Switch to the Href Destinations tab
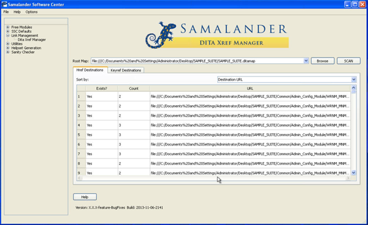Viewport: 368px width, 225px height. 90,70
